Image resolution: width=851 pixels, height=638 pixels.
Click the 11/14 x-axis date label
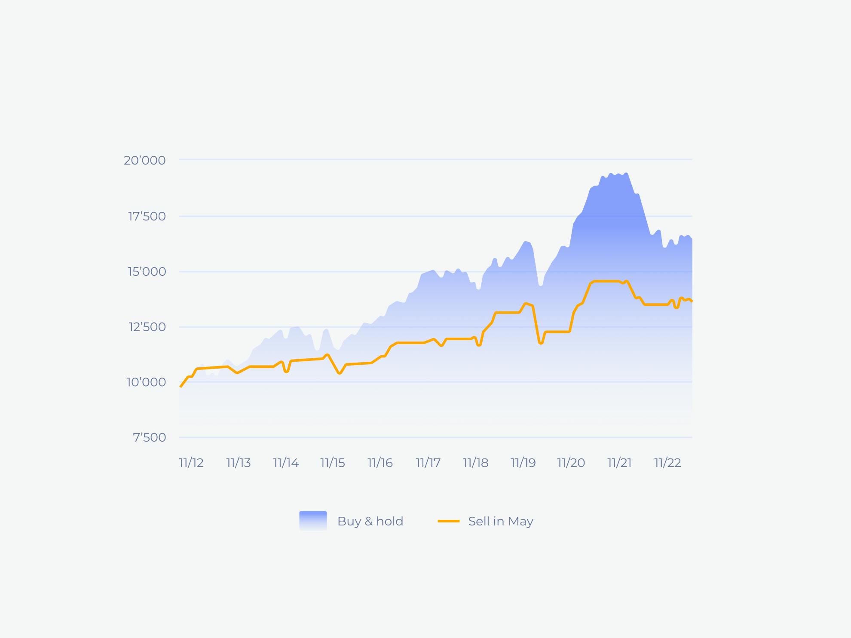pyautogui.click(x=286, y=463)
